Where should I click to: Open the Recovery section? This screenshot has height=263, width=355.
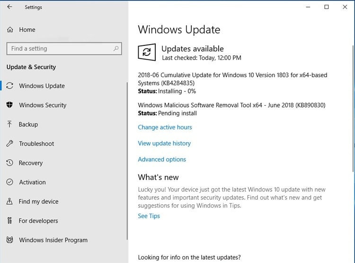(x=31, y=163)
